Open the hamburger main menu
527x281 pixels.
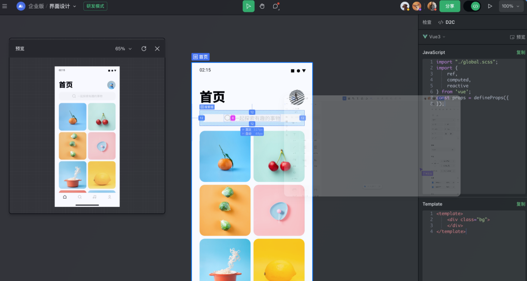coord(5,6)
